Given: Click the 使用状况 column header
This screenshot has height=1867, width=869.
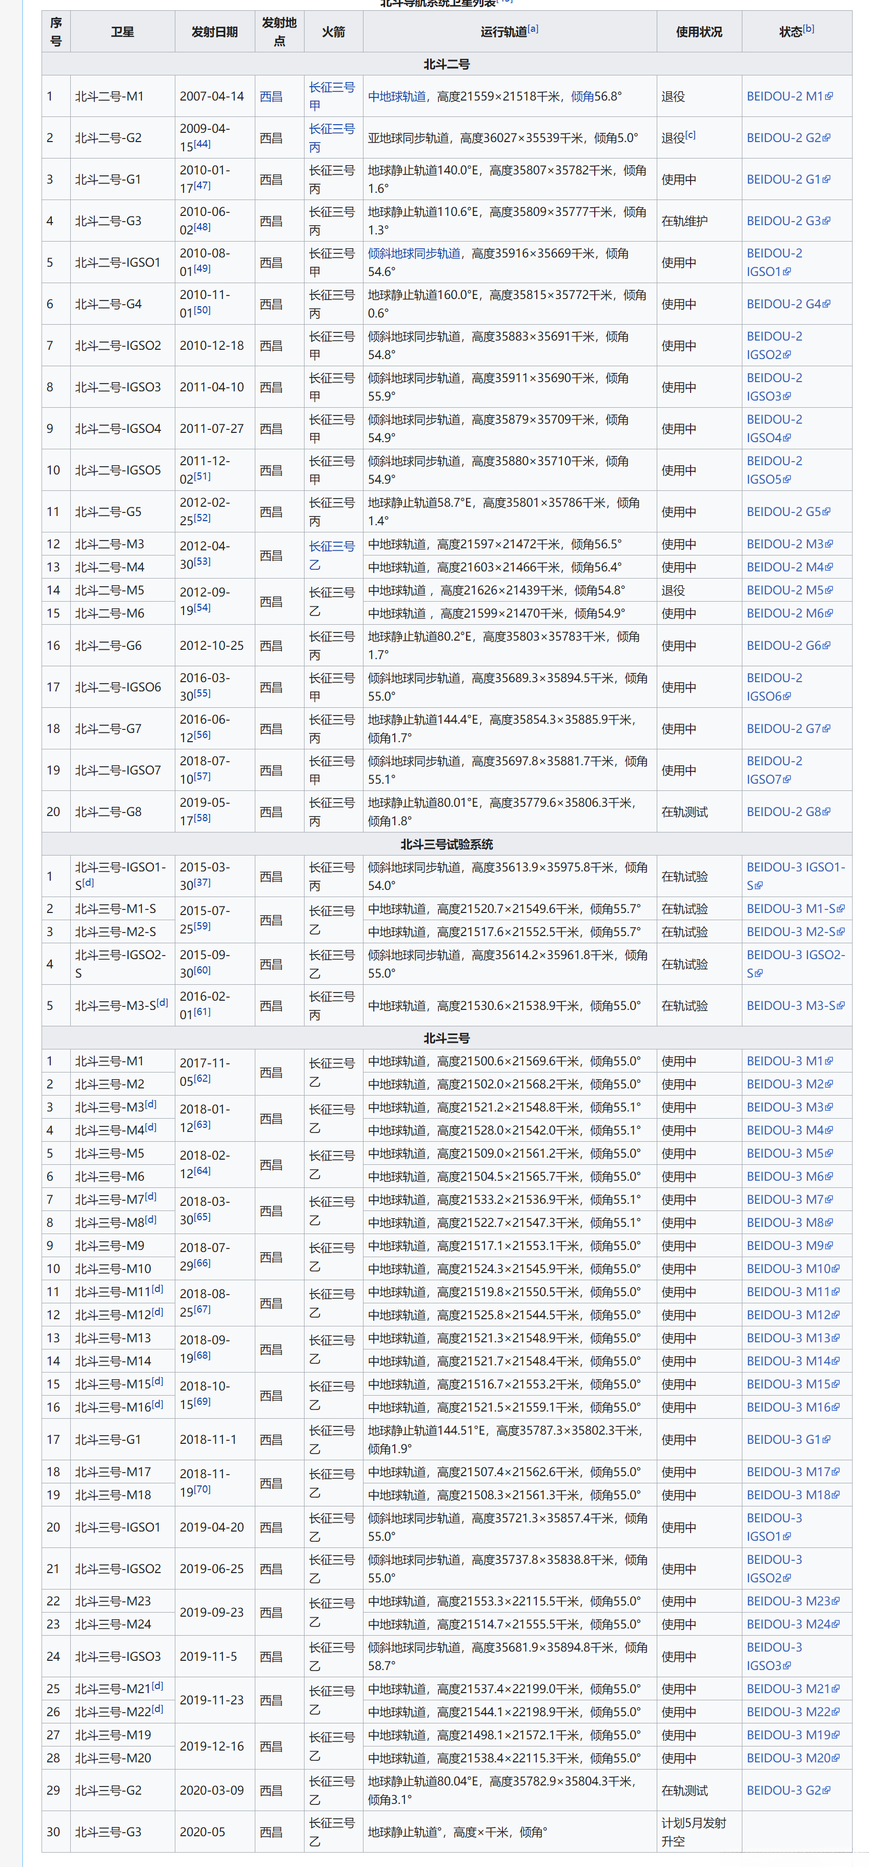Looking at the screenshot, I should coord(699,32).
